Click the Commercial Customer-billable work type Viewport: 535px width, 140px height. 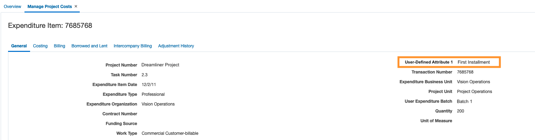click(170, 133)
